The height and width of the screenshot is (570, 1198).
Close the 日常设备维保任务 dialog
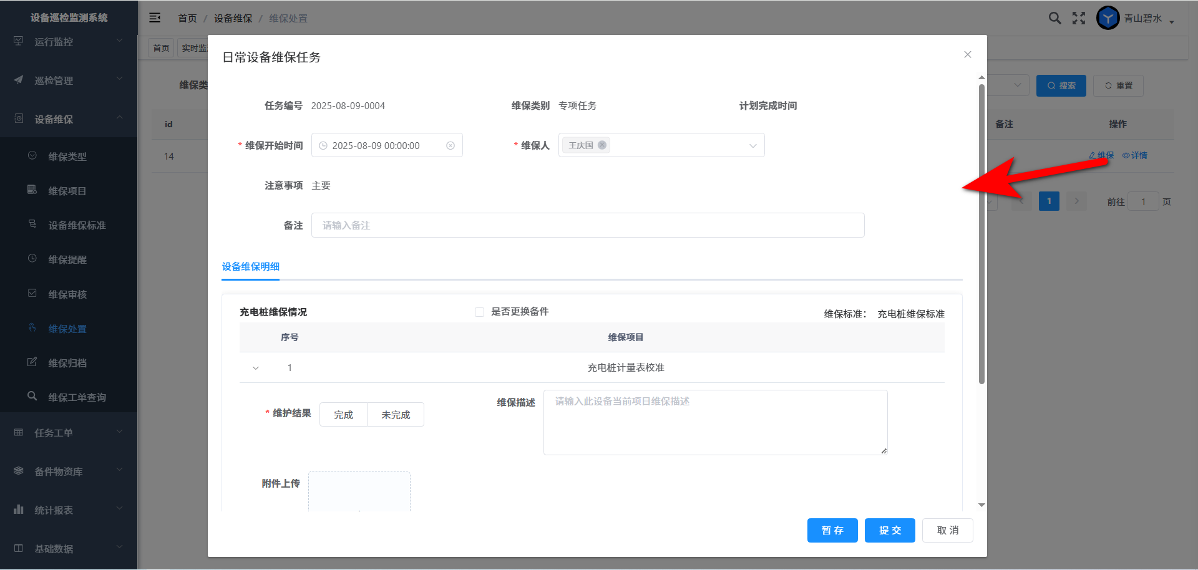click(967, 55)
